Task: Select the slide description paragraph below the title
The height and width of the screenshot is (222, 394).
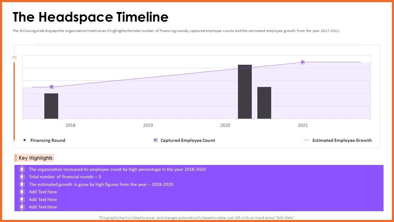Action: point(176,31)
